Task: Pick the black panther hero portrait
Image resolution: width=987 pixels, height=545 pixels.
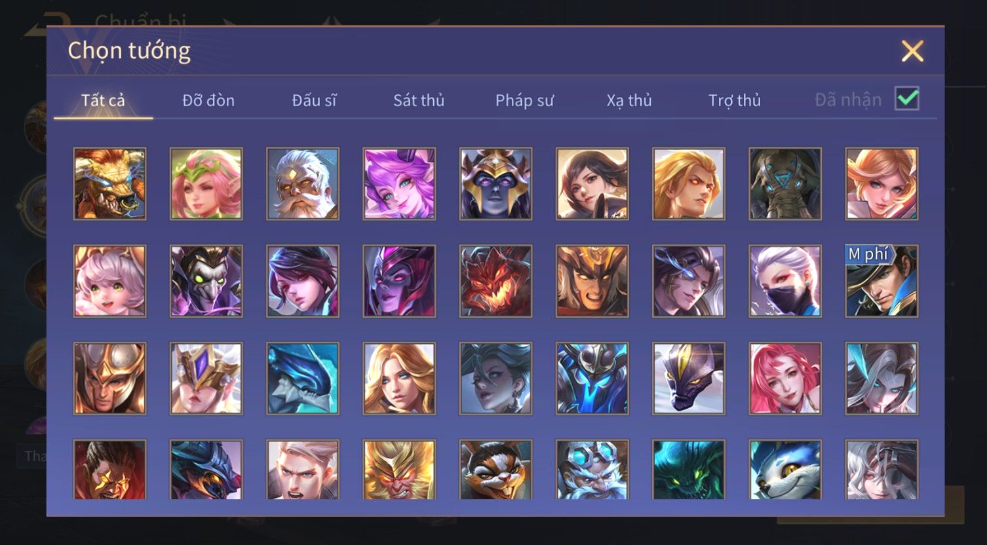Action: pyautogui.click(x=689, y=379)
